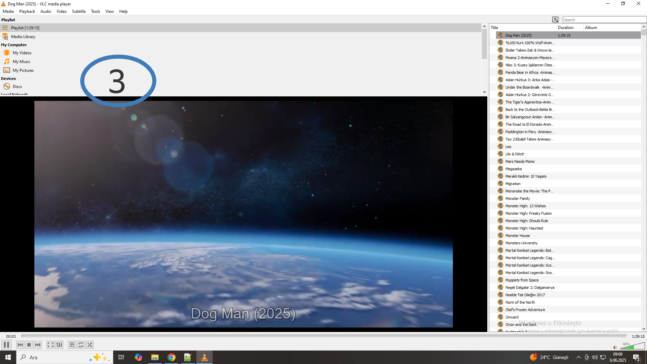Open the Media menu
This screenshot has width=647, height=364.
(x=8, y=11)
